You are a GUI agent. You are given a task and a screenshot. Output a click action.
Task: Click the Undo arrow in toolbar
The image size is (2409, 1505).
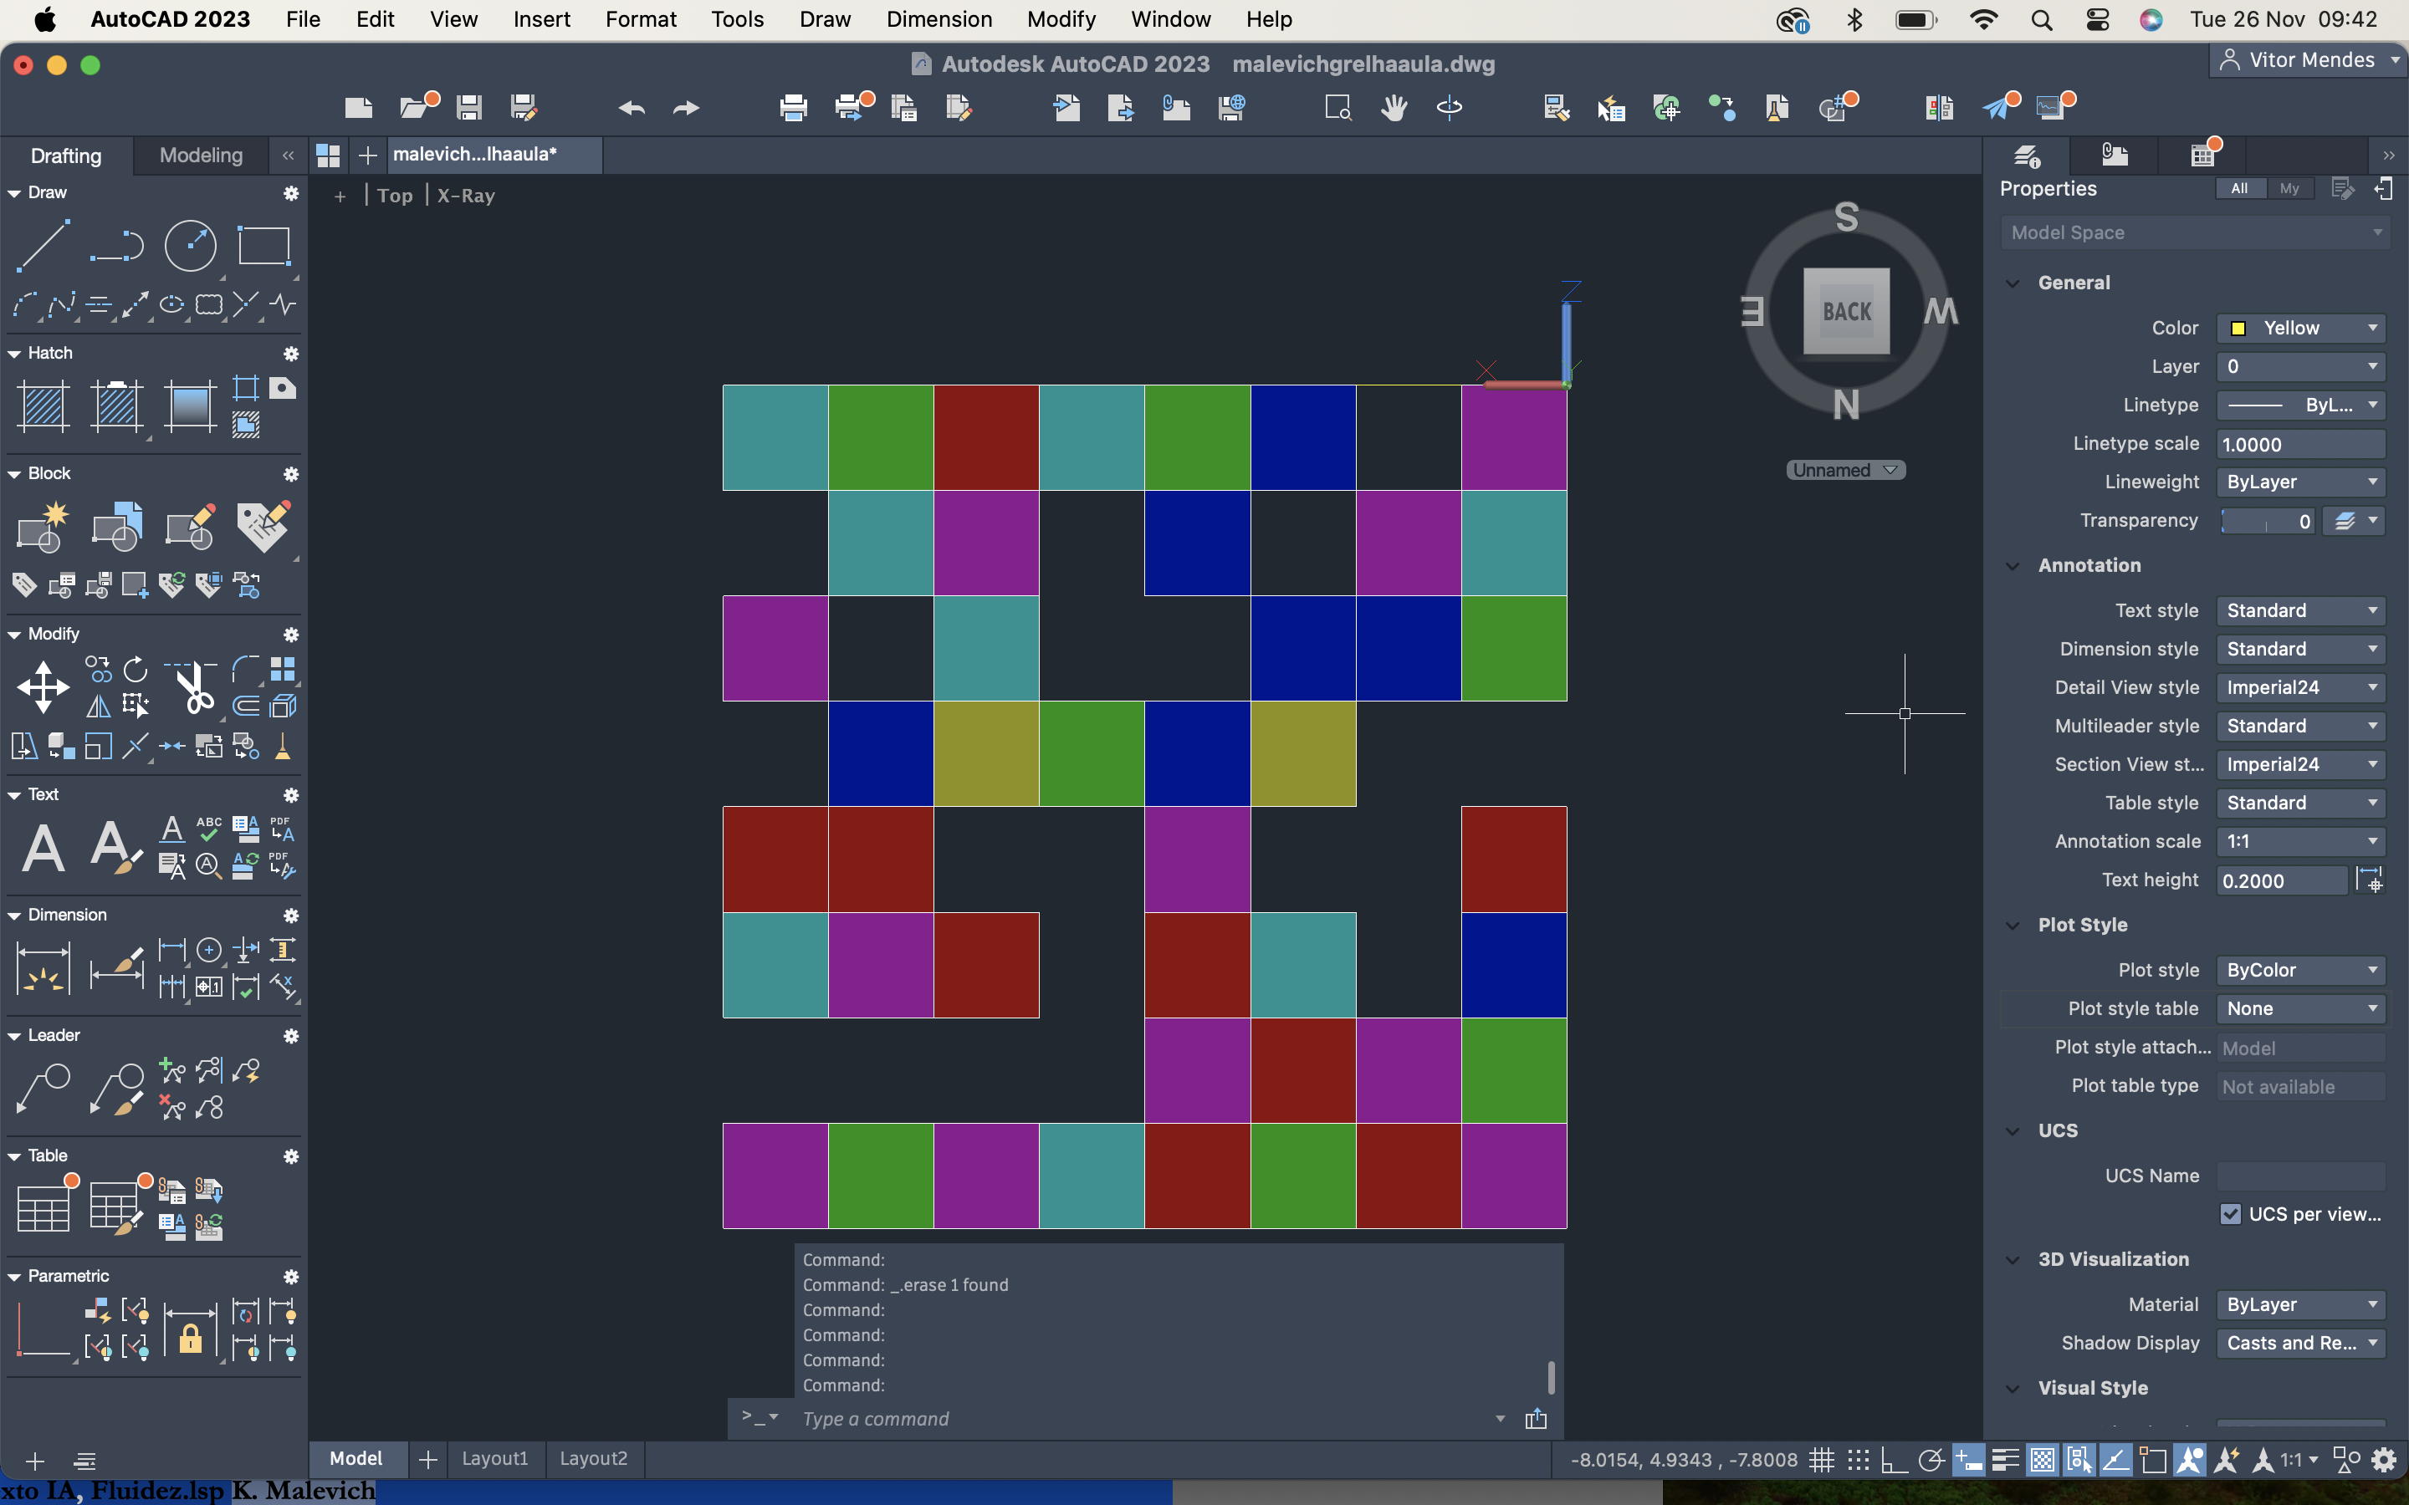632,108
